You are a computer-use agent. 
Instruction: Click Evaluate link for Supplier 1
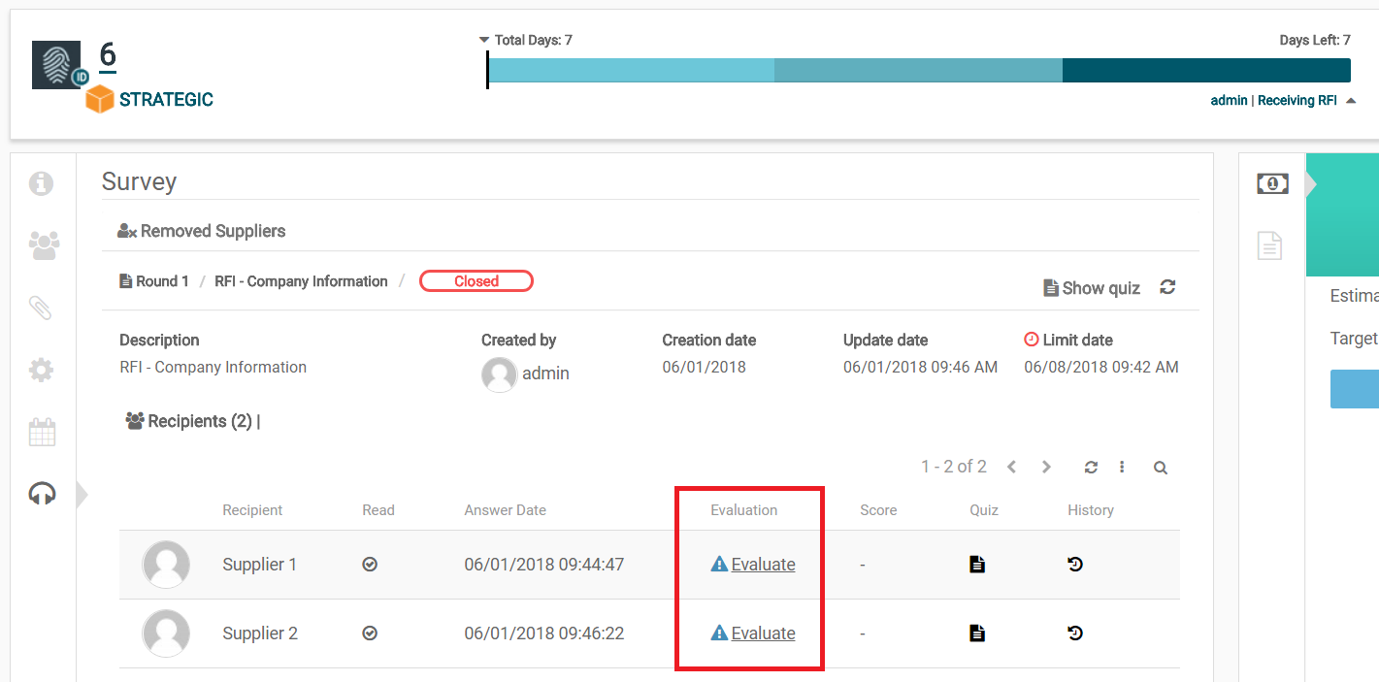coord(763,565)
